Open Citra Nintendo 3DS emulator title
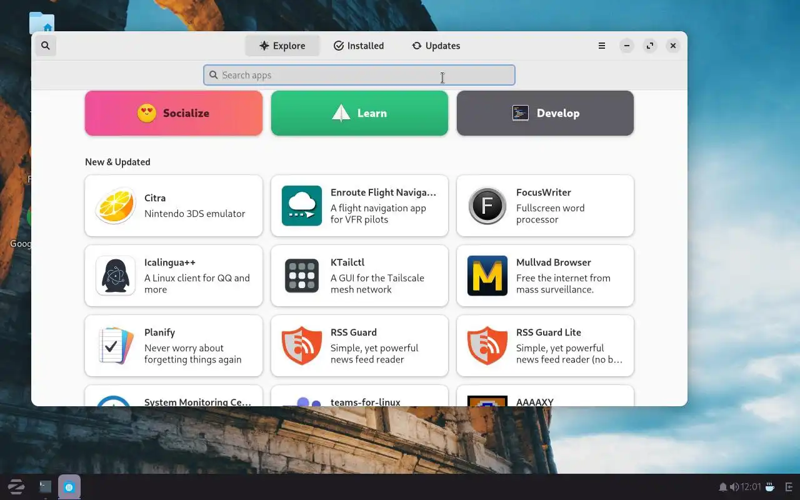Screen dimensions: 800x500 pos(155,198)
